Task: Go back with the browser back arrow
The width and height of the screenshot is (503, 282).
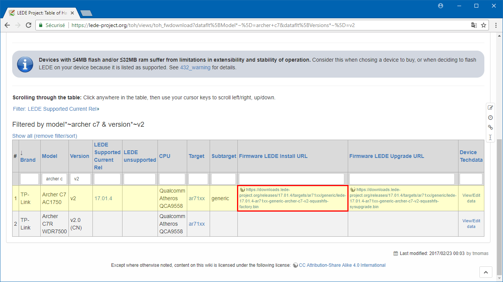Action: [7, 25]
